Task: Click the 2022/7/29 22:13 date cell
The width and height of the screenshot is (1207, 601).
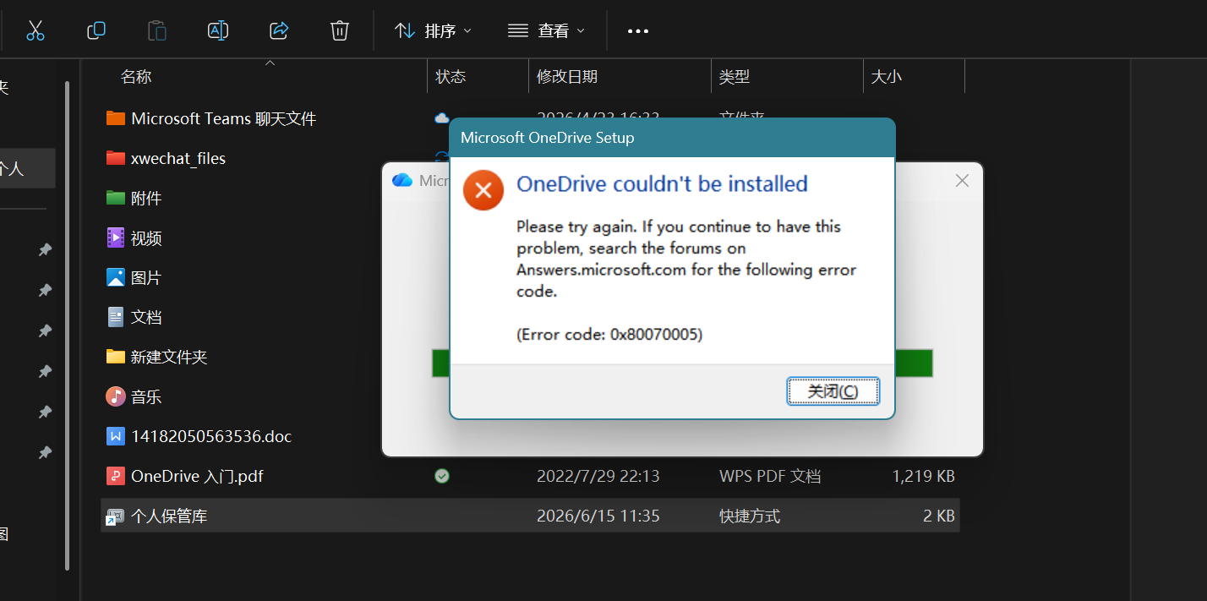Action: (x=598, y=477)
